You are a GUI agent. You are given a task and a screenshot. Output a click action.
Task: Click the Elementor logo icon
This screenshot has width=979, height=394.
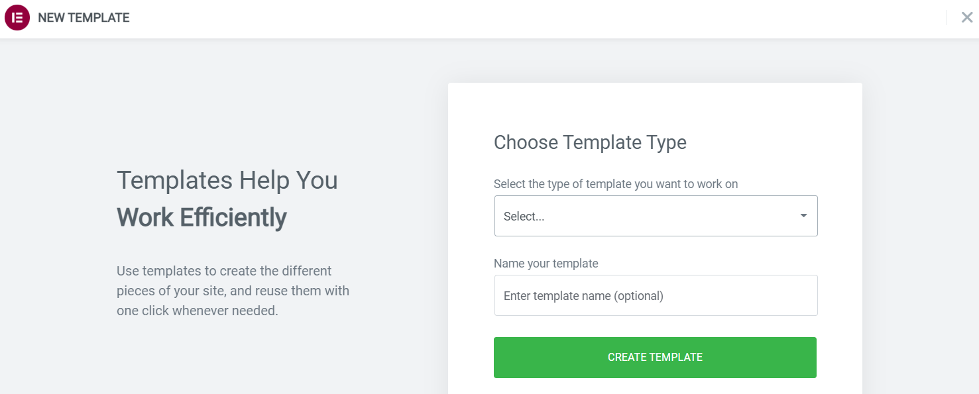click(17, 18)
